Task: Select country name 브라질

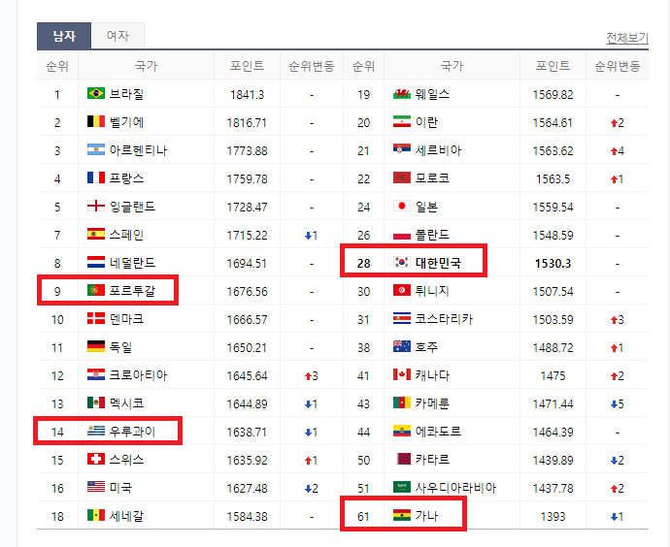Action: pos(126,94)
